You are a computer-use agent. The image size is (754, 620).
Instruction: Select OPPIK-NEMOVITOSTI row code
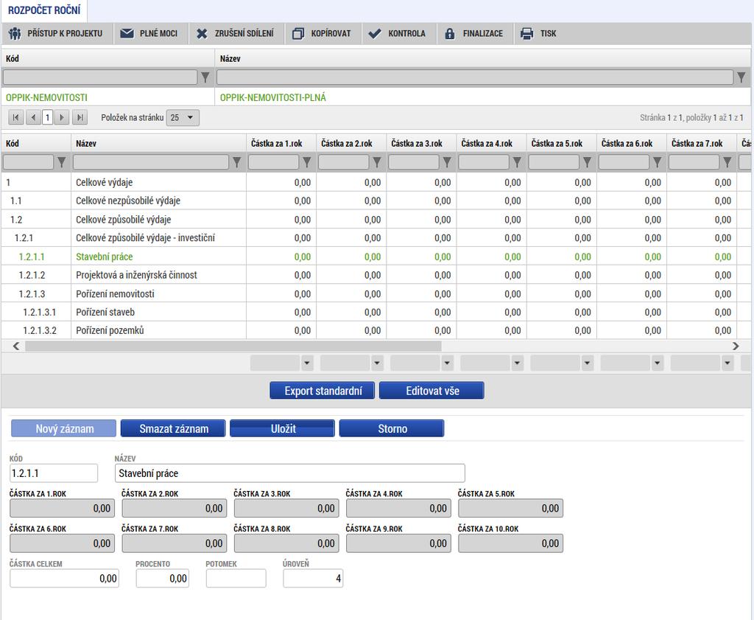(46, 98)
